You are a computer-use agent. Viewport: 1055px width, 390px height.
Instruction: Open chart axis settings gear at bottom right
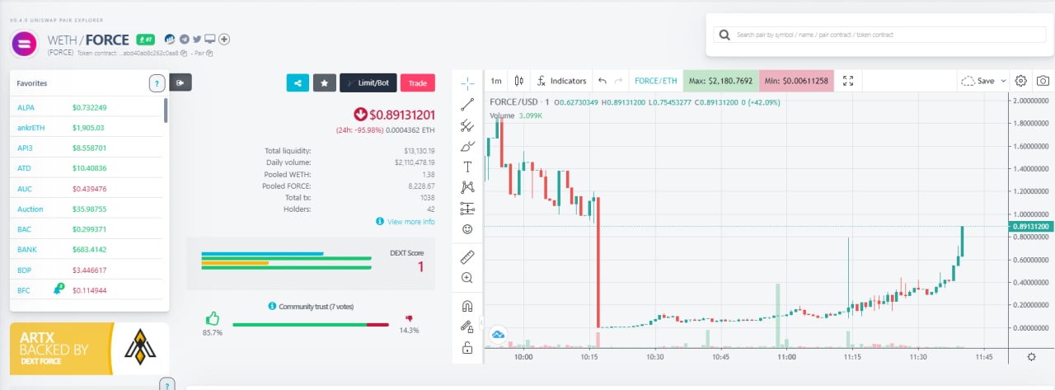click(x=1031, y=357)
